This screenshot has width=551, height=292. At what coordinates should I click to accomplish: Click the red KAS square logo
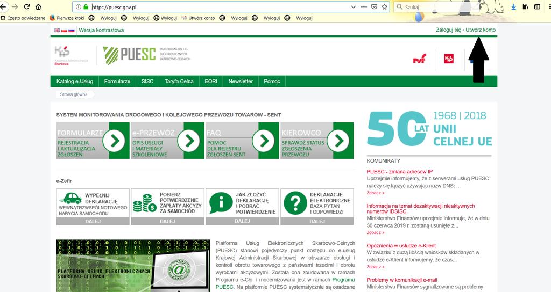(x=449, y=59)
